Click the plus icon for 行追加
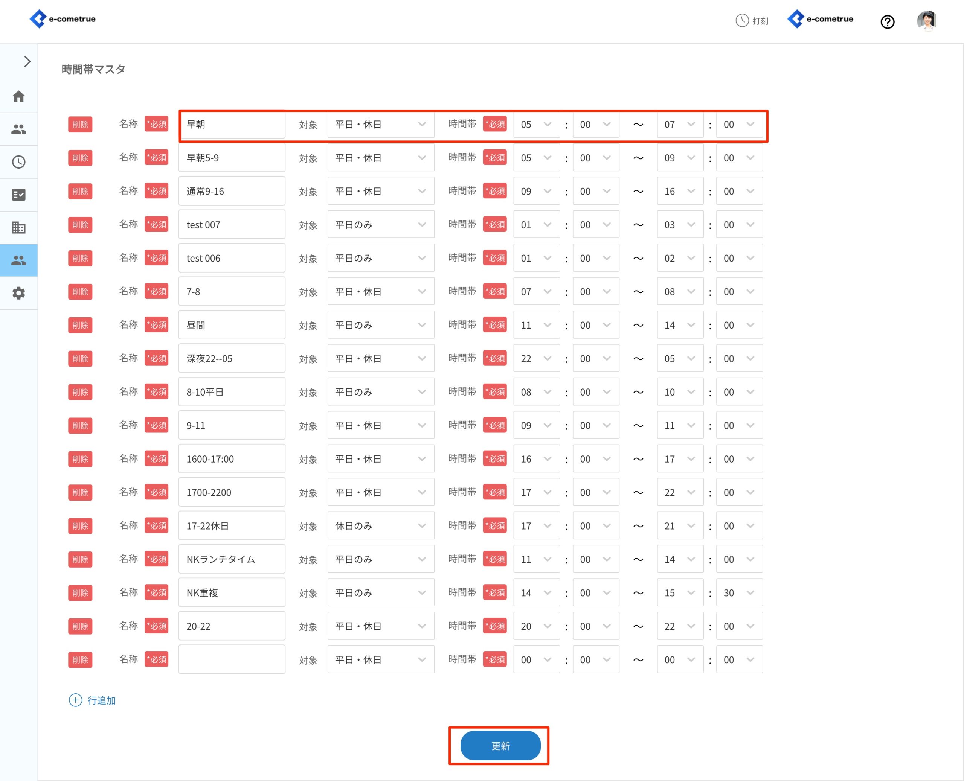This screenshot has width=964, height=781. [75, 700]
